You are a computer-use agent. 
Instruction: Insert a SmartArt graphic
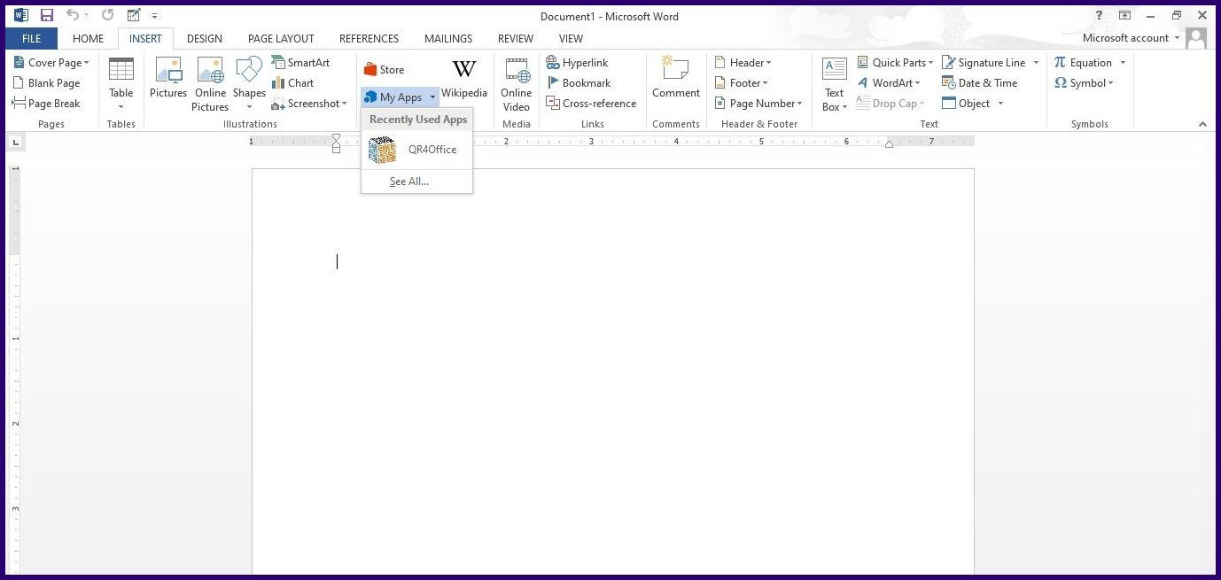tap(302, 62)
